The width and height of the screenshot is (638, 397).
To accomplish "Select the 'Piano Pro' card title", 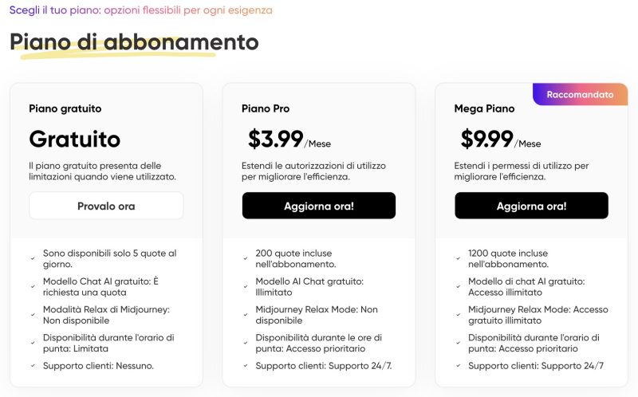I will (266, 108).
